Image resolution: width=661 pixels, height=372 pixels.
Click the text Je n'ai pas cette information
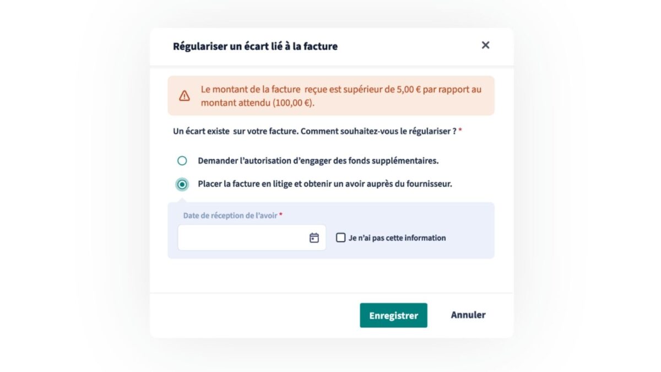(397, 238)
